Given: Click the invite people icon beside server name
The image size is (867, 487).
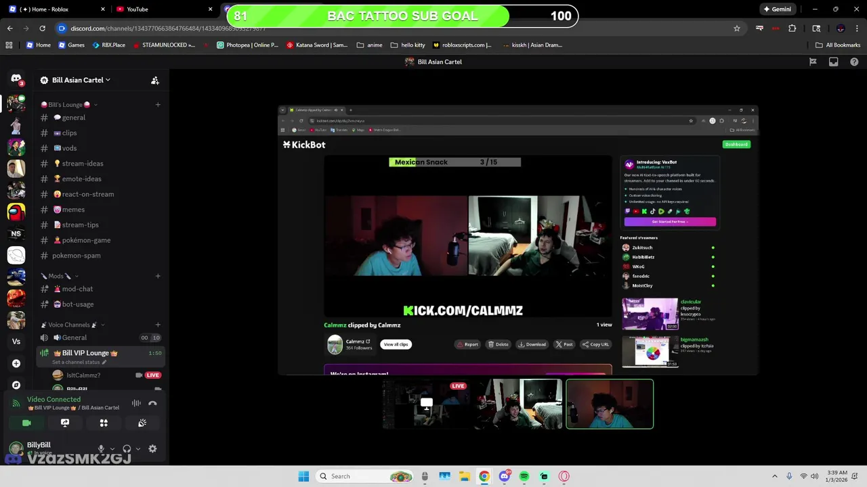Looking at the screenshot, I should [155, 80].
